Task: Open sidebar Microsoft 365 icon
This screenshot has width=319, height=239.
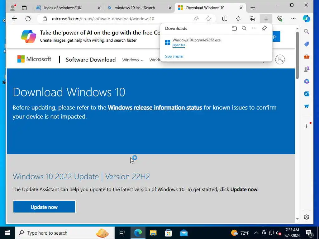Action: click(x=307, y=81)
